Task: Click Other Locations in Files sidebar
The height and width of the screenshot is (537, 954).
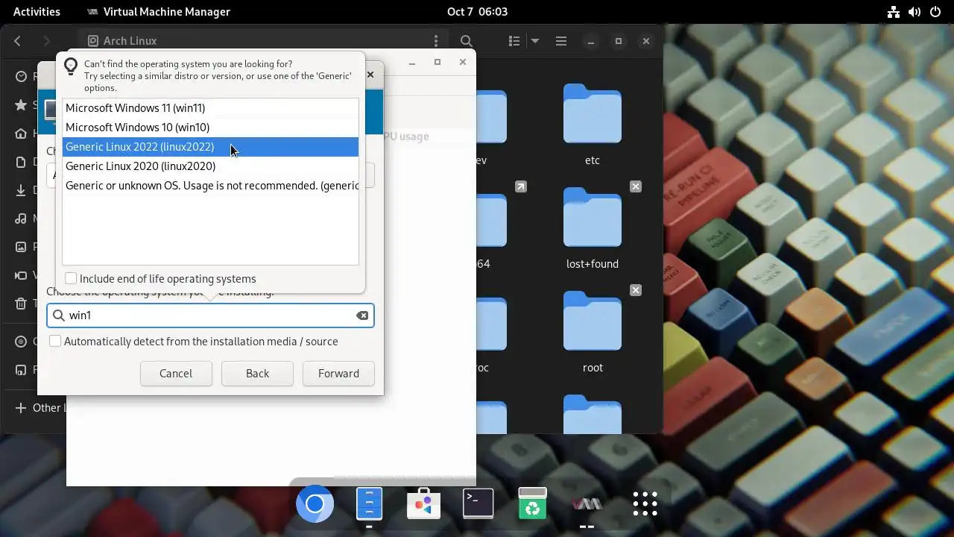Action: tap(41, 408)
